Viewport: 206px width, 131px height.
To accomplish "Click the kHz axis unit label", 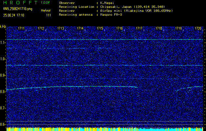I will (x=3, y=27).
